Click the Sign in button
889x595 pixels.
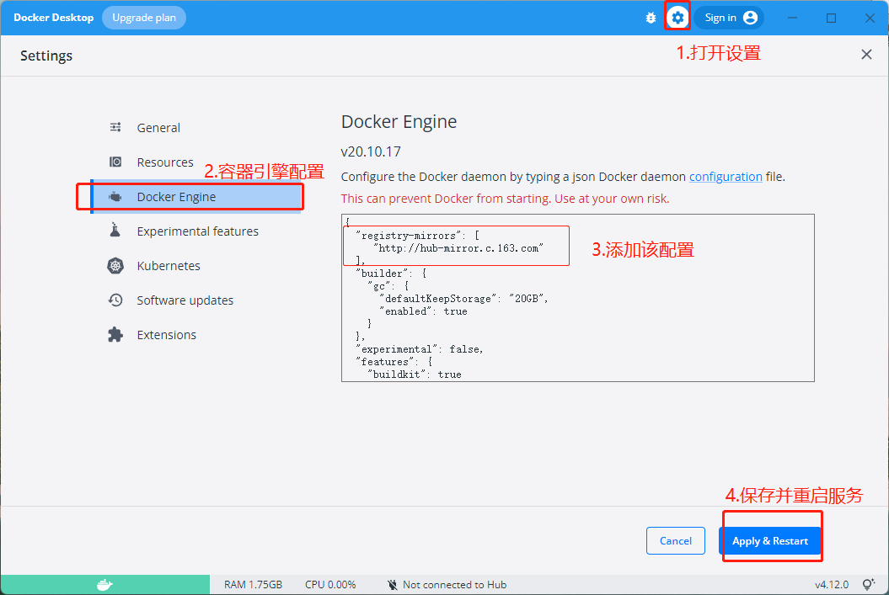coord(729,18)
